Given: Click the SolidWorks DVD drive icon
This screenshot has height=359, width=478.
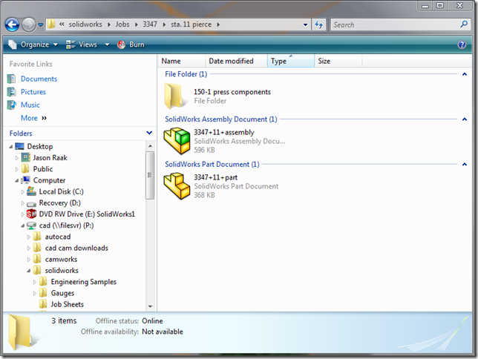Looking at the screenshot, I should click(31, 214).
